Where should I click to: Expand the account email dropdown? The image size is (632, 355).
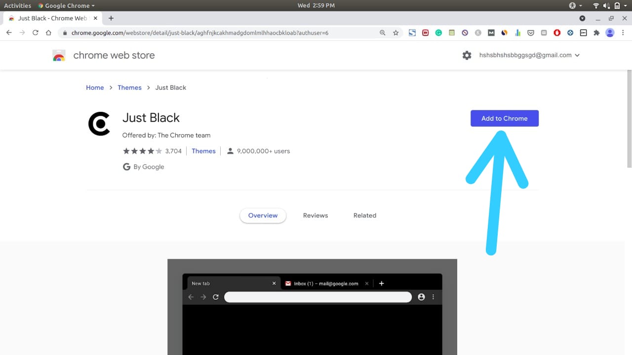[577, 55]
